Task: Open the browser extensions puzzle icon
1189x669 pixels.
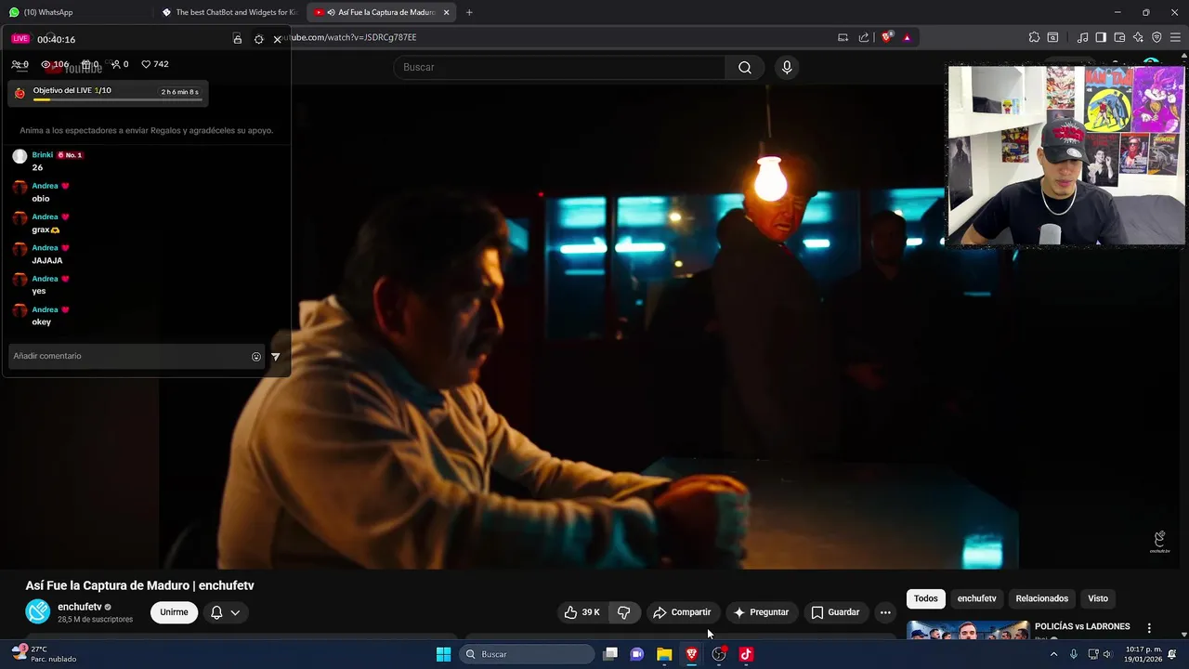Action: (x=1034, y=37)
